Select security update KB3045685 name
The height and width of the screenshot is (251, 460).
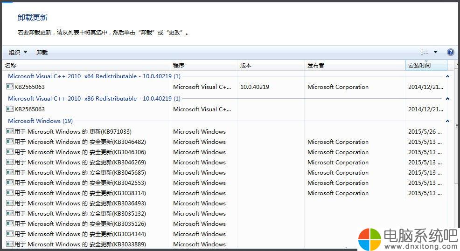point(80,172)
